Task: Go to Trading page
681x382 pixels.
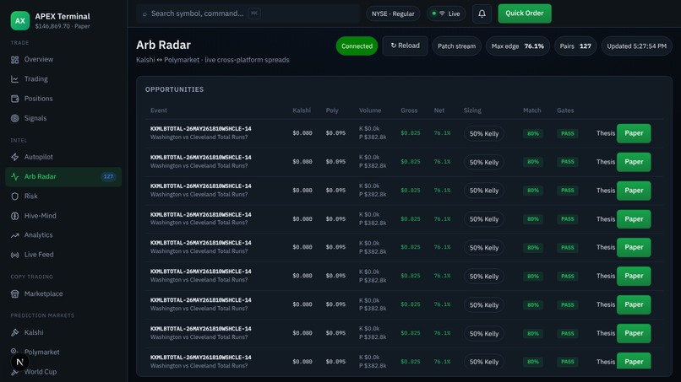Action: (63, 79)
